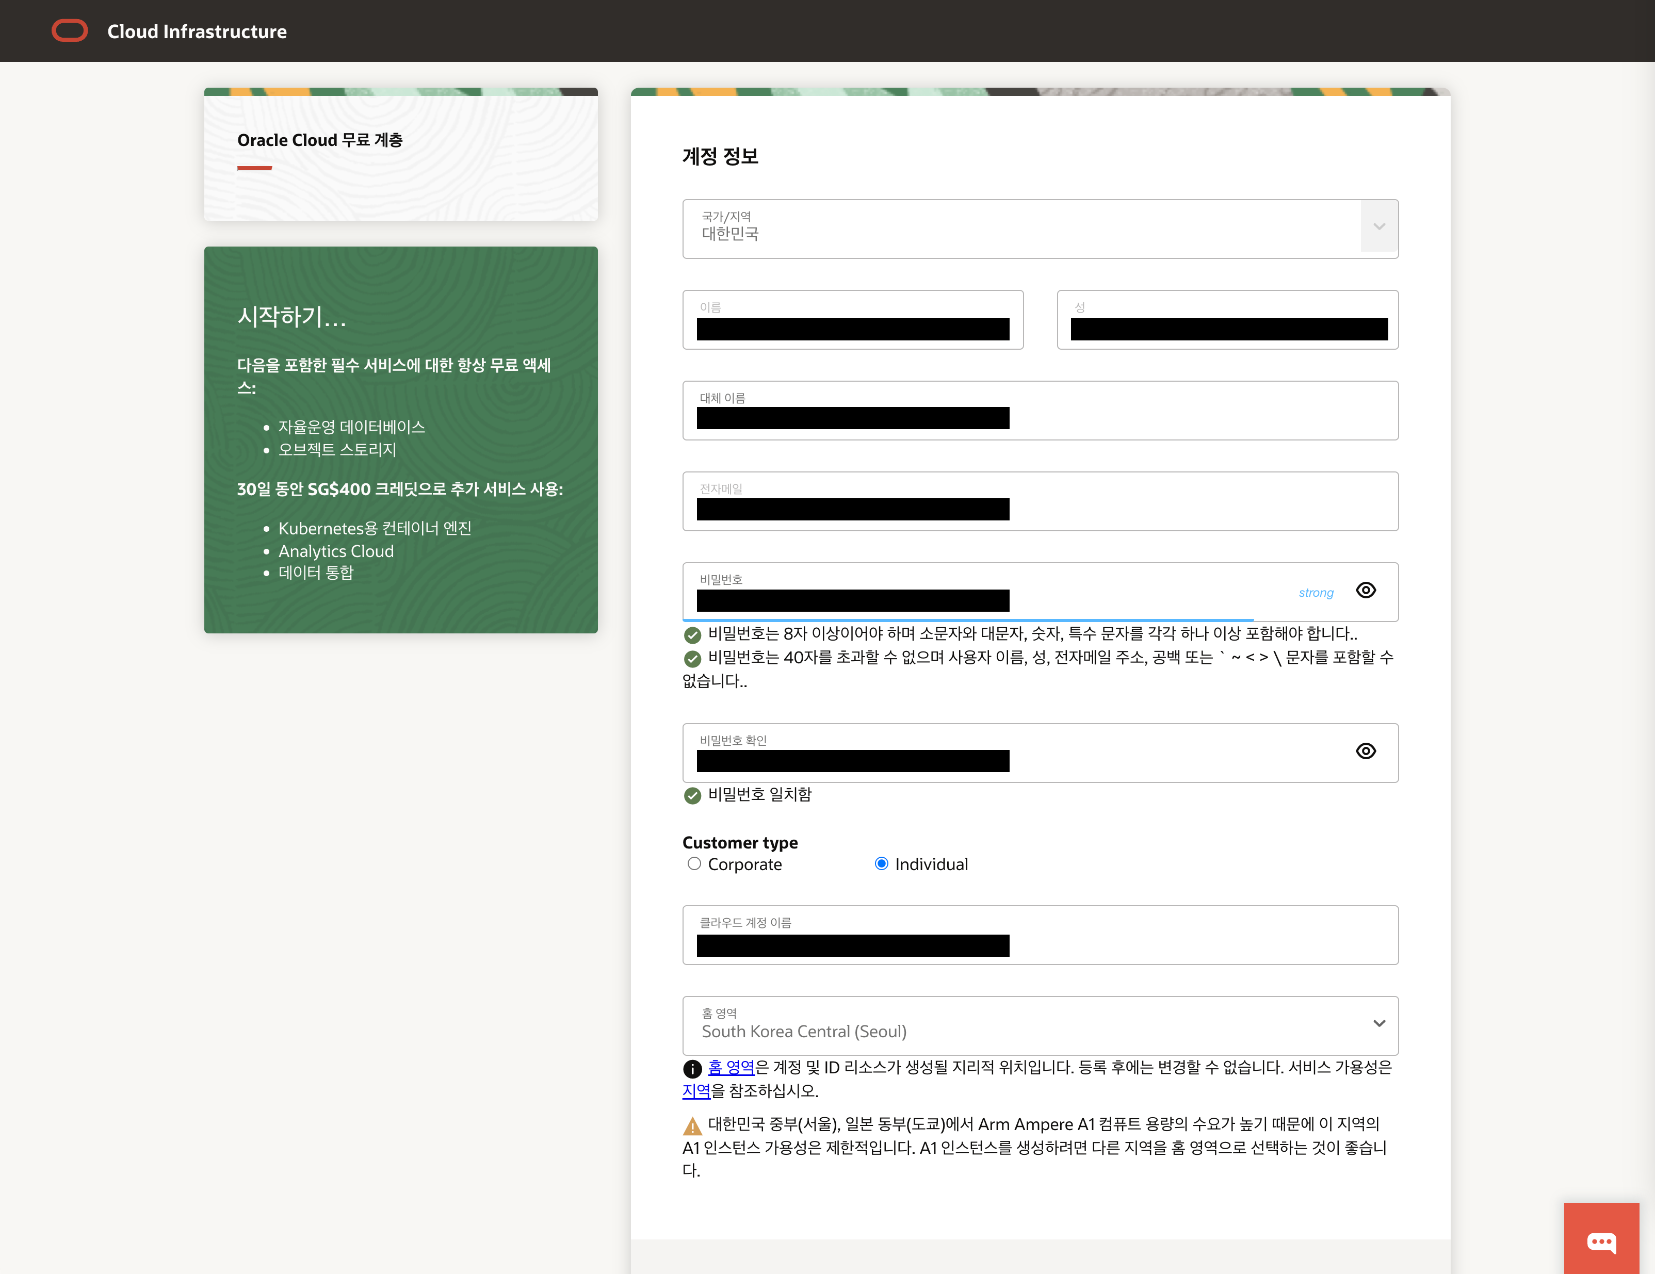The image size is (1655, 1274).
Task: Click the password strength bar
Action: pyautogui.click(x=968, y=619)
